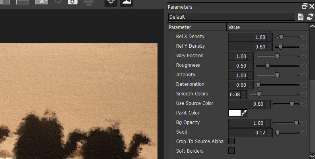Save preset using the document icon
The image size is (315, 159).
pyautogui.click(x=301, y=17)
